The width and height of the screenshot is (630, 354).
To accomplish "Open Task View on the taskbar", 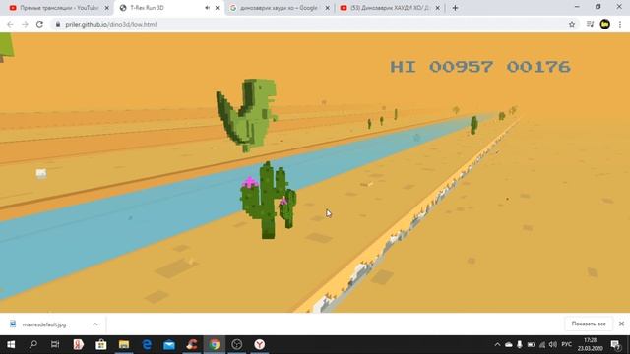I will tap(55, 344).
